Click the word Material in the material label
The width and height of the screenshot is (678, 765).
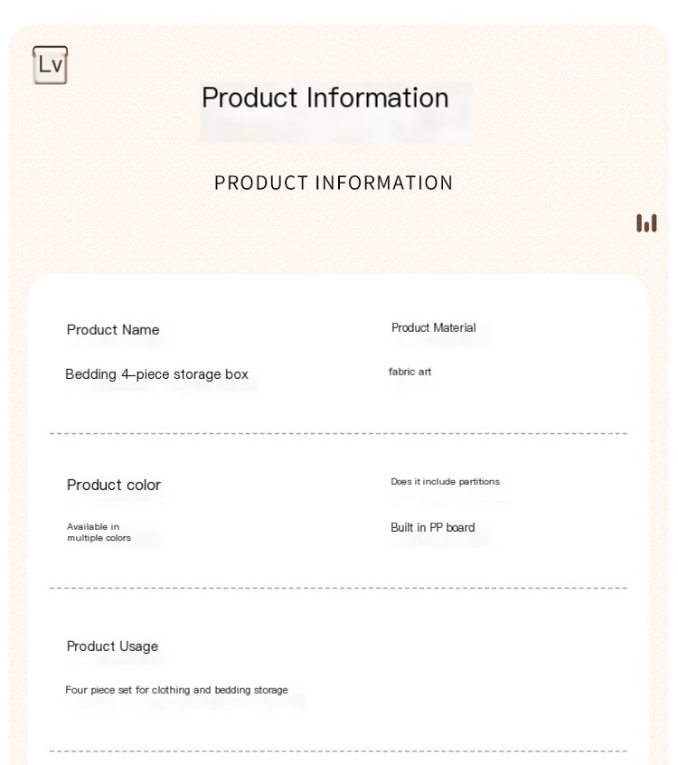click(x=454, y=328)
